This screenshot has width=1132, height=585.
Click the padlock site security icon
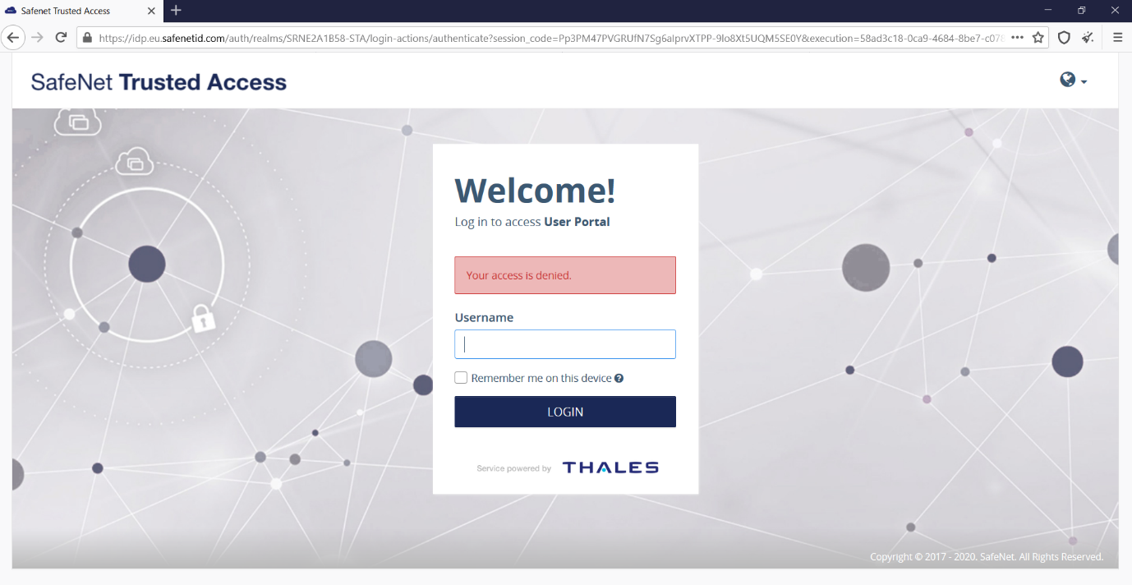[x=87, y=38]
